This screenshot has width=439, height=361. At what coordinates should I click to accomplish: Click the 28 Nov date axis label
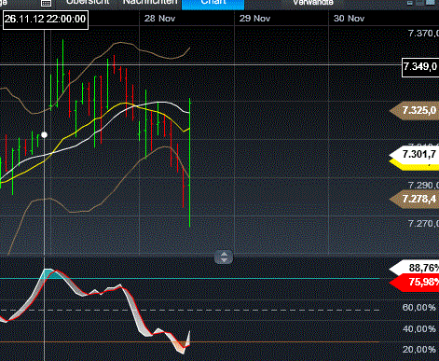pos(159,19)
